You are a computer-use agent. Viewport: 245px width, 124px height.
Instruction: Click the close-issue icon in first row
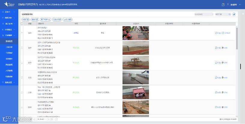point(223,33)
